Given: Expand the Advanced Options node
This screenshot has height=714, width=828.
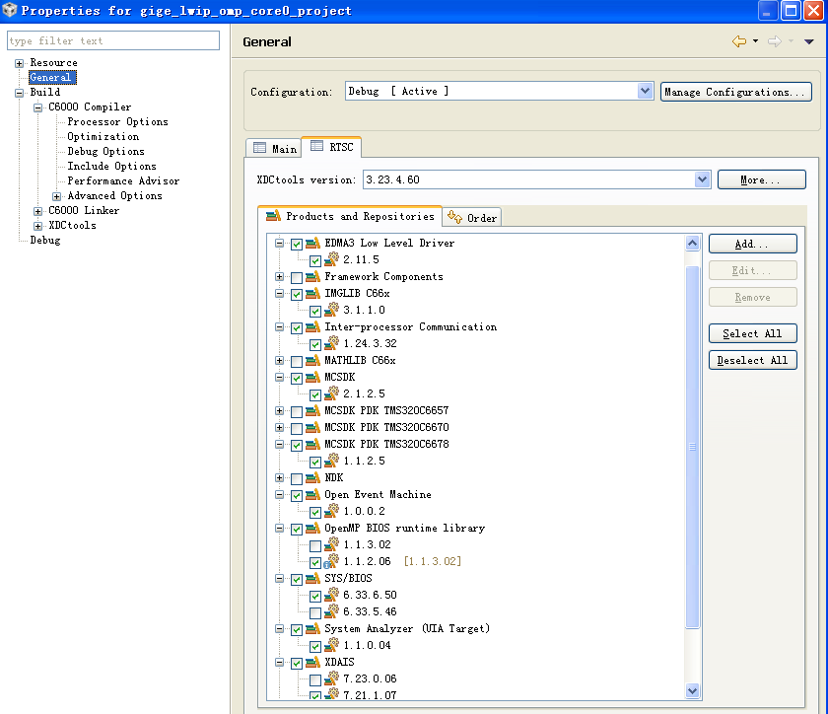Looking at the screenshot, I should click(56, 196).
